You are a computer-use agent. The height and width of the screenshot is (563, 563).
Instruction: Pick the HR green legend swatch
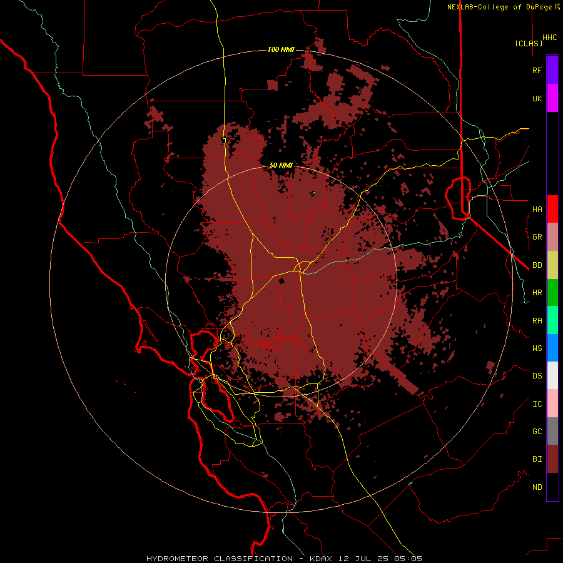[552, 292]
